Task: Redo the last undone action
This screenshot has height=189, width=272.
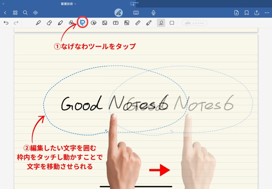Action: (x=16, y=23)
